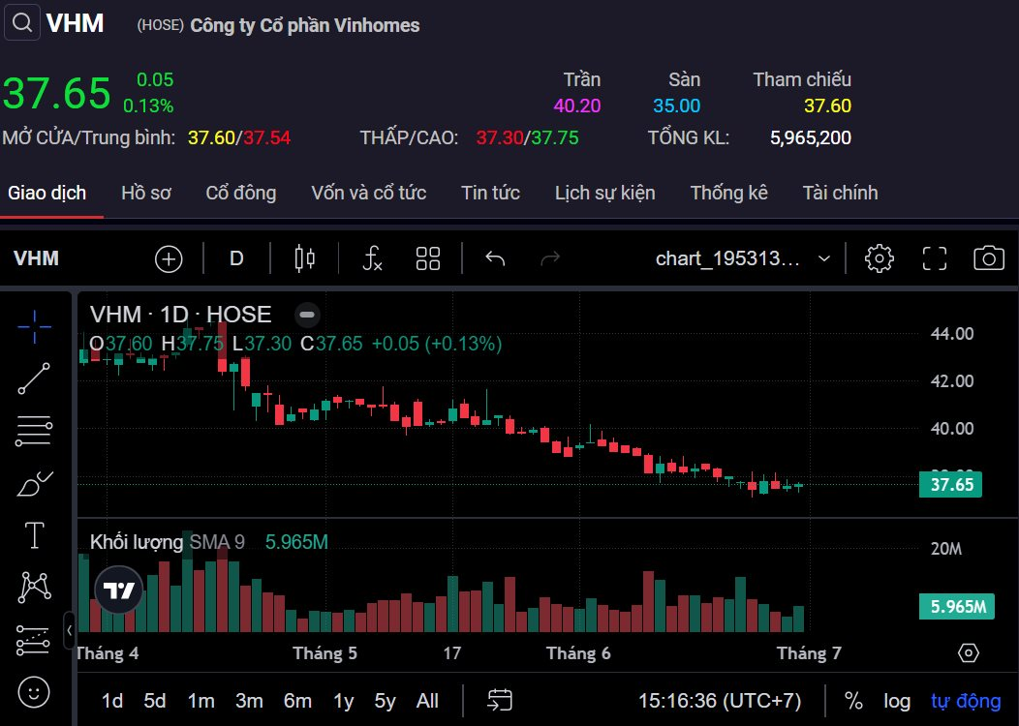This screenshot has height=726, width=1019.
Task: Open the indicators fx menu
Action: pyautogui.click(x=372, y=258)
